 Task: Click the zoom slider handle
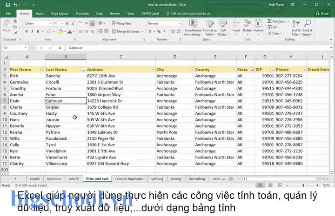303,185
